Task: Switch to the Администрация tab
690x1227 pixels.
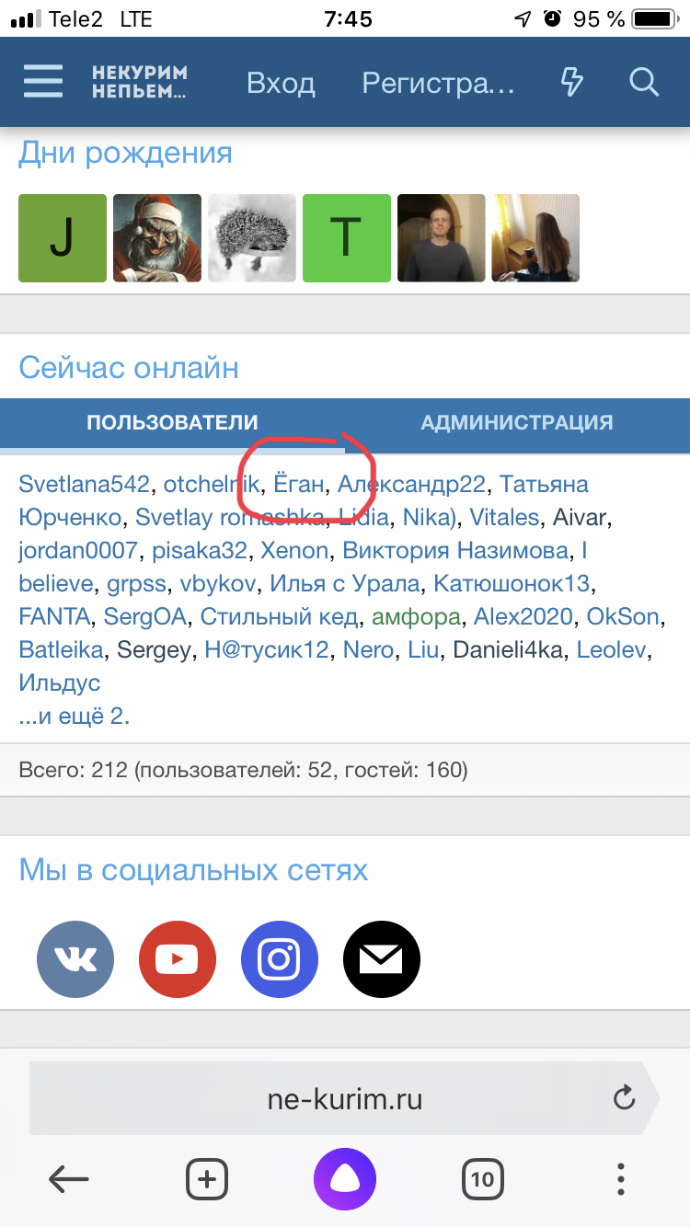Action: point(517,423)
